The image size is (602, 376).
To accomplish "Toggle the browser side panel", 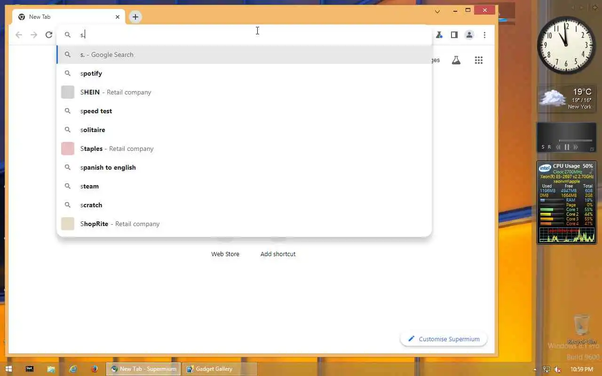I will pos(454,35).
